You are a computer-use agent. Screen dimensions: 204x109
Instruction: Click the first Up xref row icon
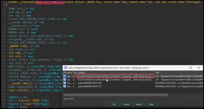[x=65, y=76]
